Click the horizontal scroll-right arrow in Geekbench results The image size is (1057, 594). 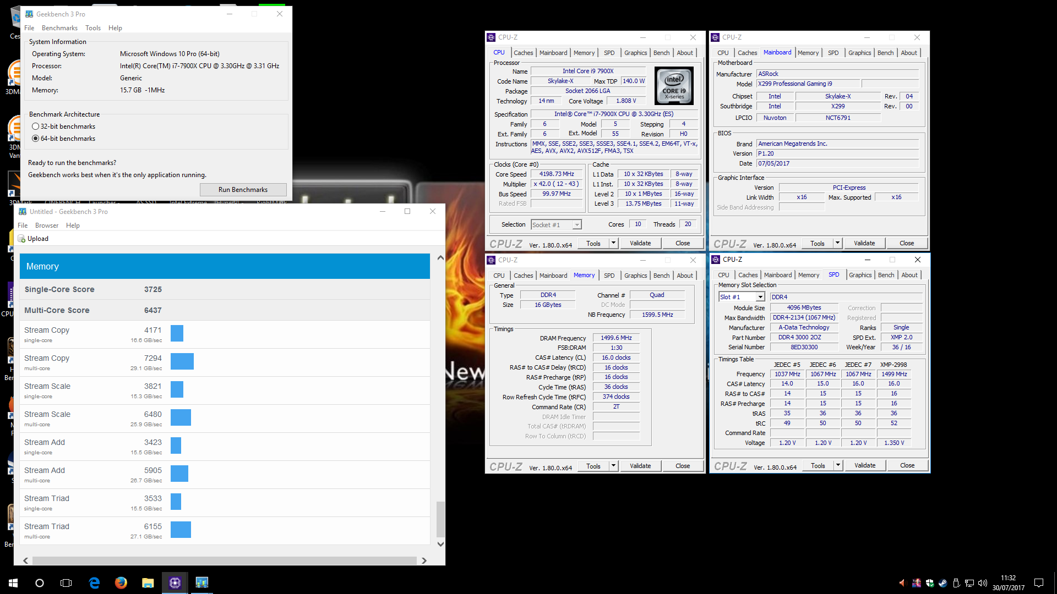[424, 561]
